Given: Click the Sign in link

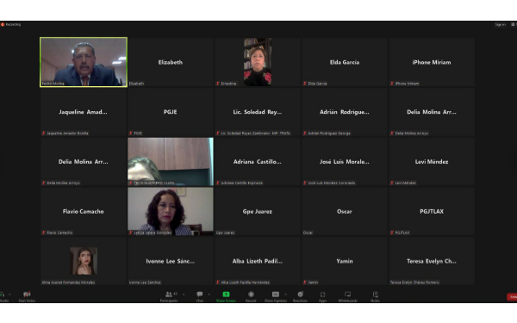Looking at the screenshot, I should (500, 24).
